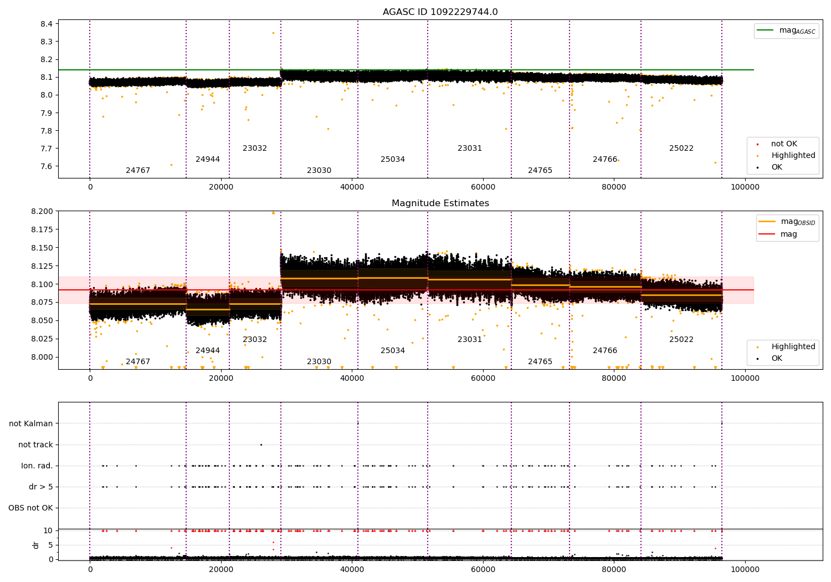The height and width of the screenshot is (582, 831).
Task: Click the 100000 x-axis tick of the bottom plot
Action: pyautogui.click(x=745, y=569)
